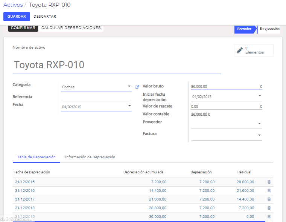
Task: Sort by Fecha de Depreciación column header
Action: pos(32,172)
